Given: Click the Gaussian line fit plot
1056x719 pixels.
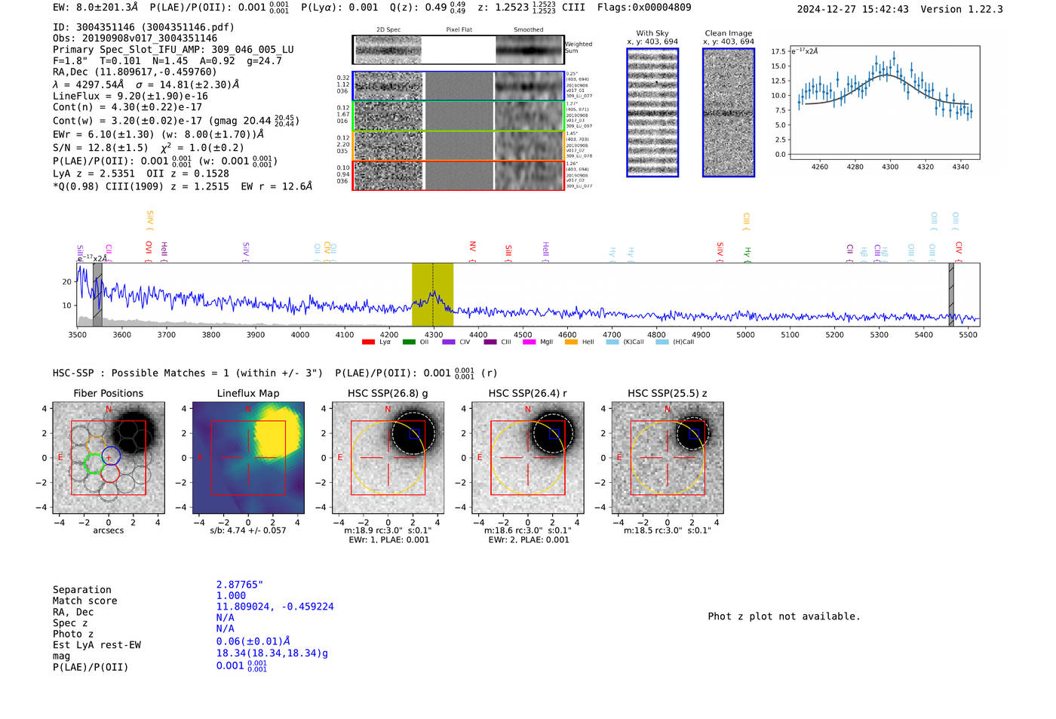Looking at the screenshot, I should (885, 103).
